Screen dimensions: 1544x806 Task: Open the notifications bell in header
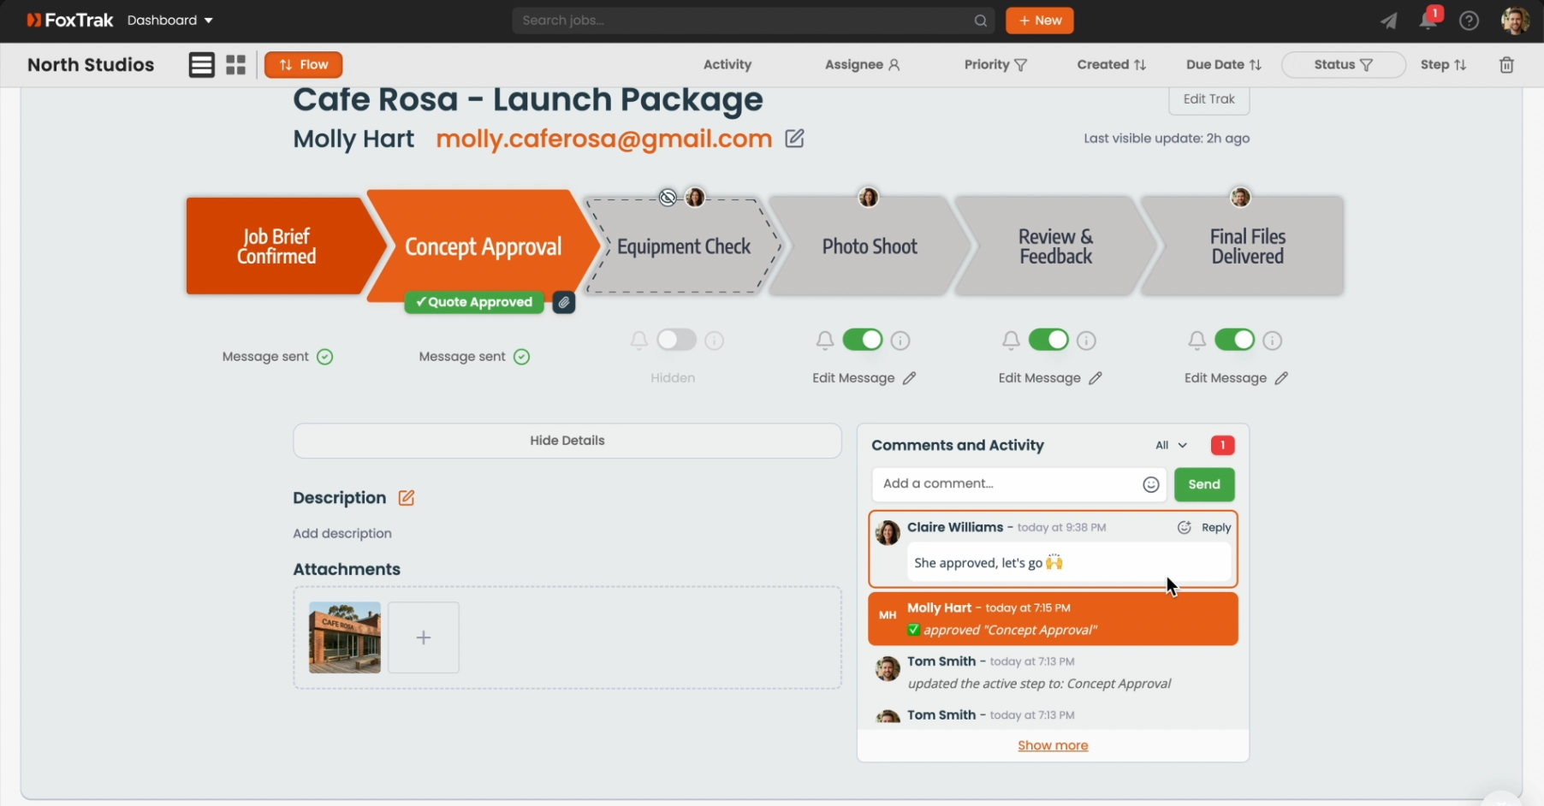pyautogui.click(x=1428, y=21)
